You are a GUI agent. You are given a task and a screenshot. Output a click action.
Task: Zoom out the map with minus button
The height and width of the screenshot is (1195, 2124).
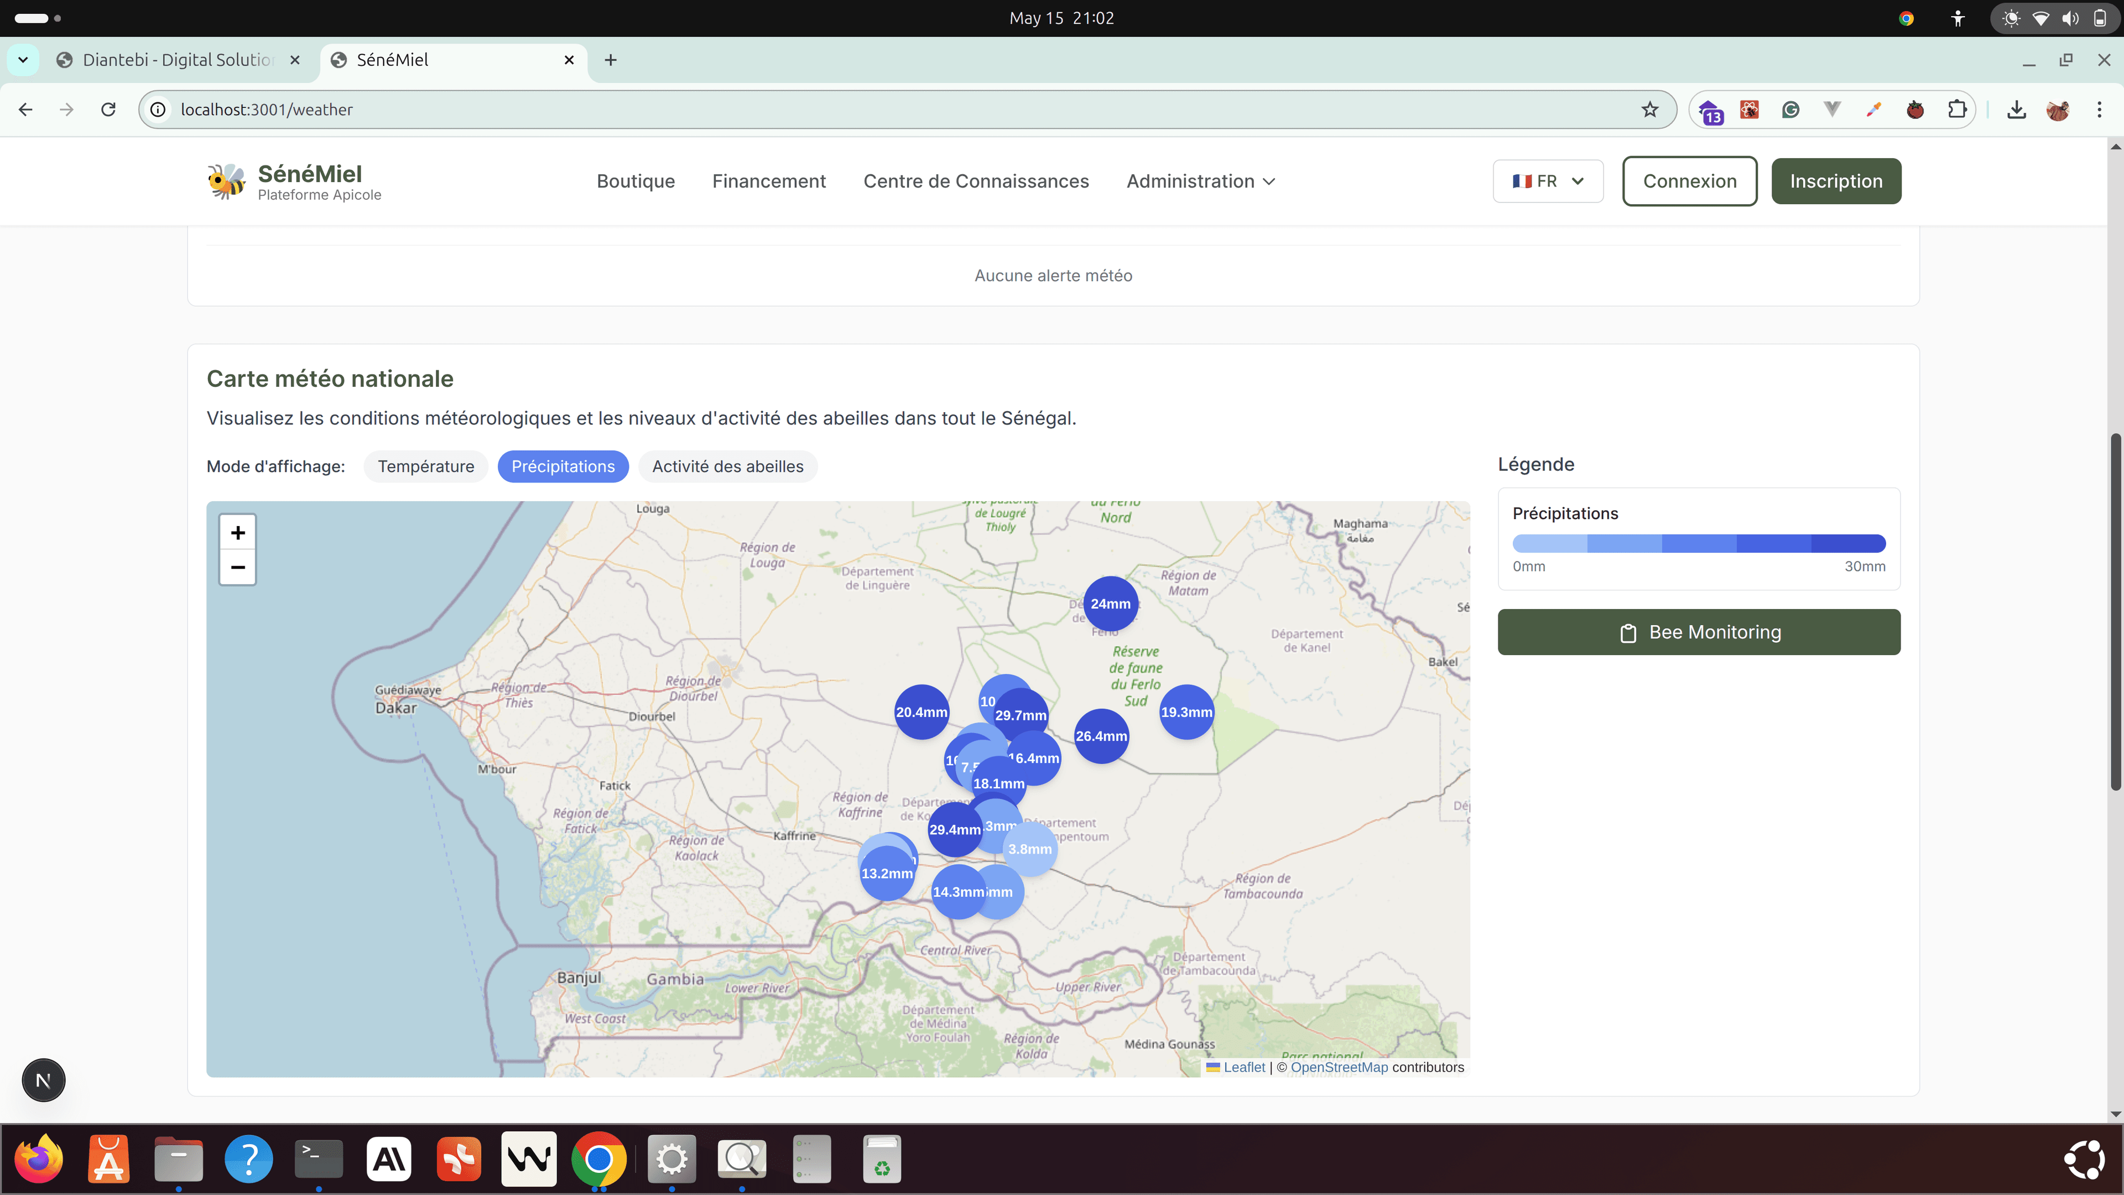237,568
